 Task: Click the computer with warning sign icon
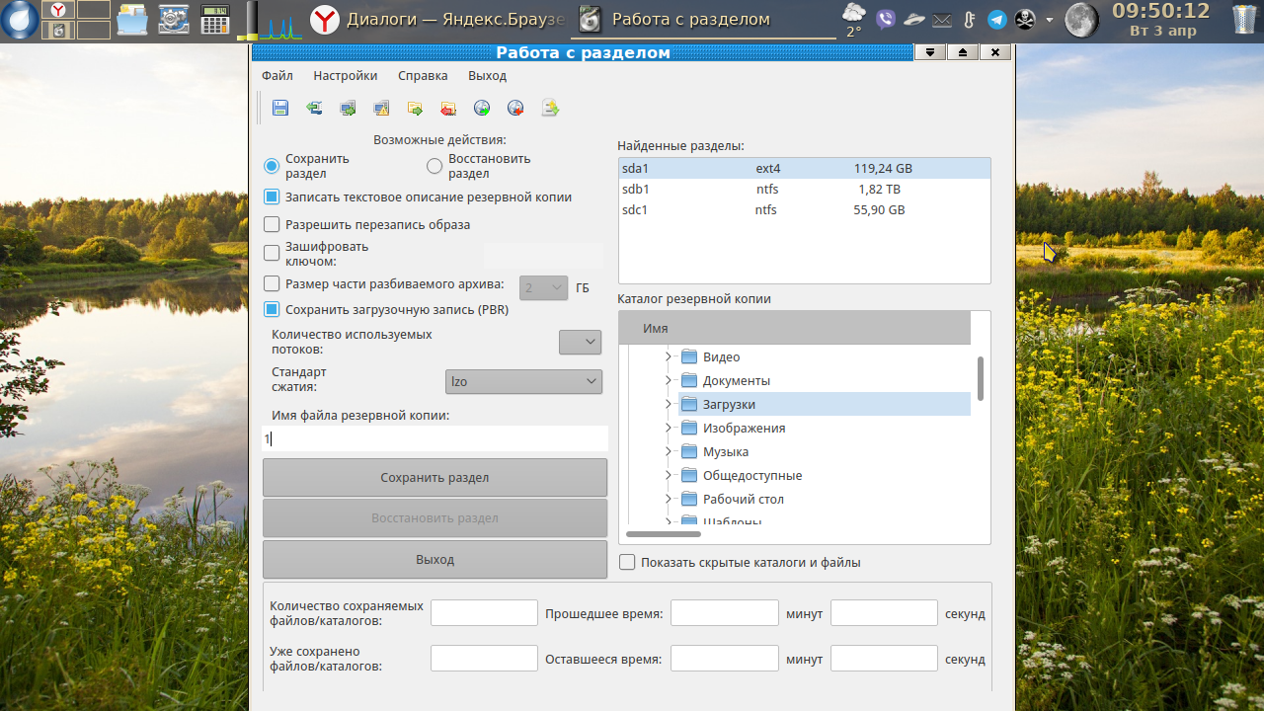(381, 109)
